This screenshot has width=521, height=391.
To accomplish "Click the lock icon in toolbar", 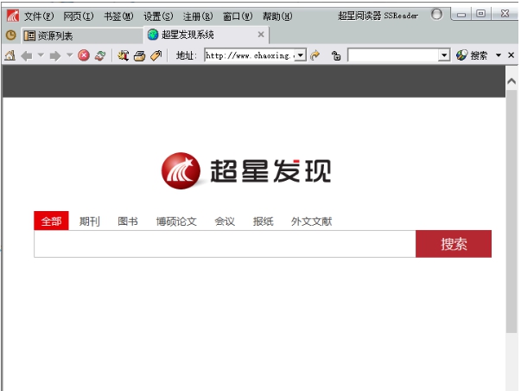I will click(x=336, y=55).
